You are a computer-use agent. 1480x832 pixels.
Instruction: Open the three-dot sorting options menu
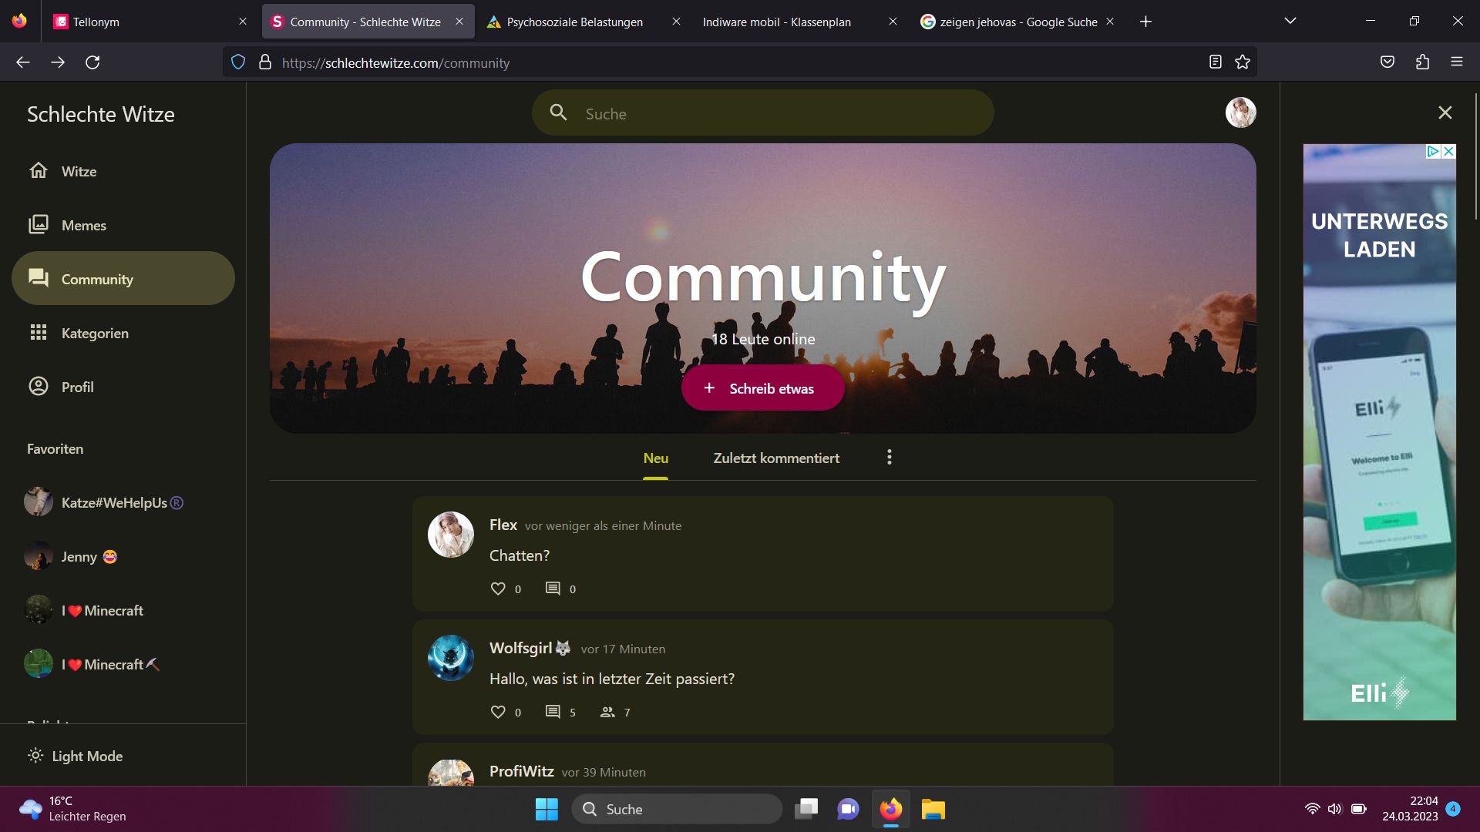pos(889,458)
